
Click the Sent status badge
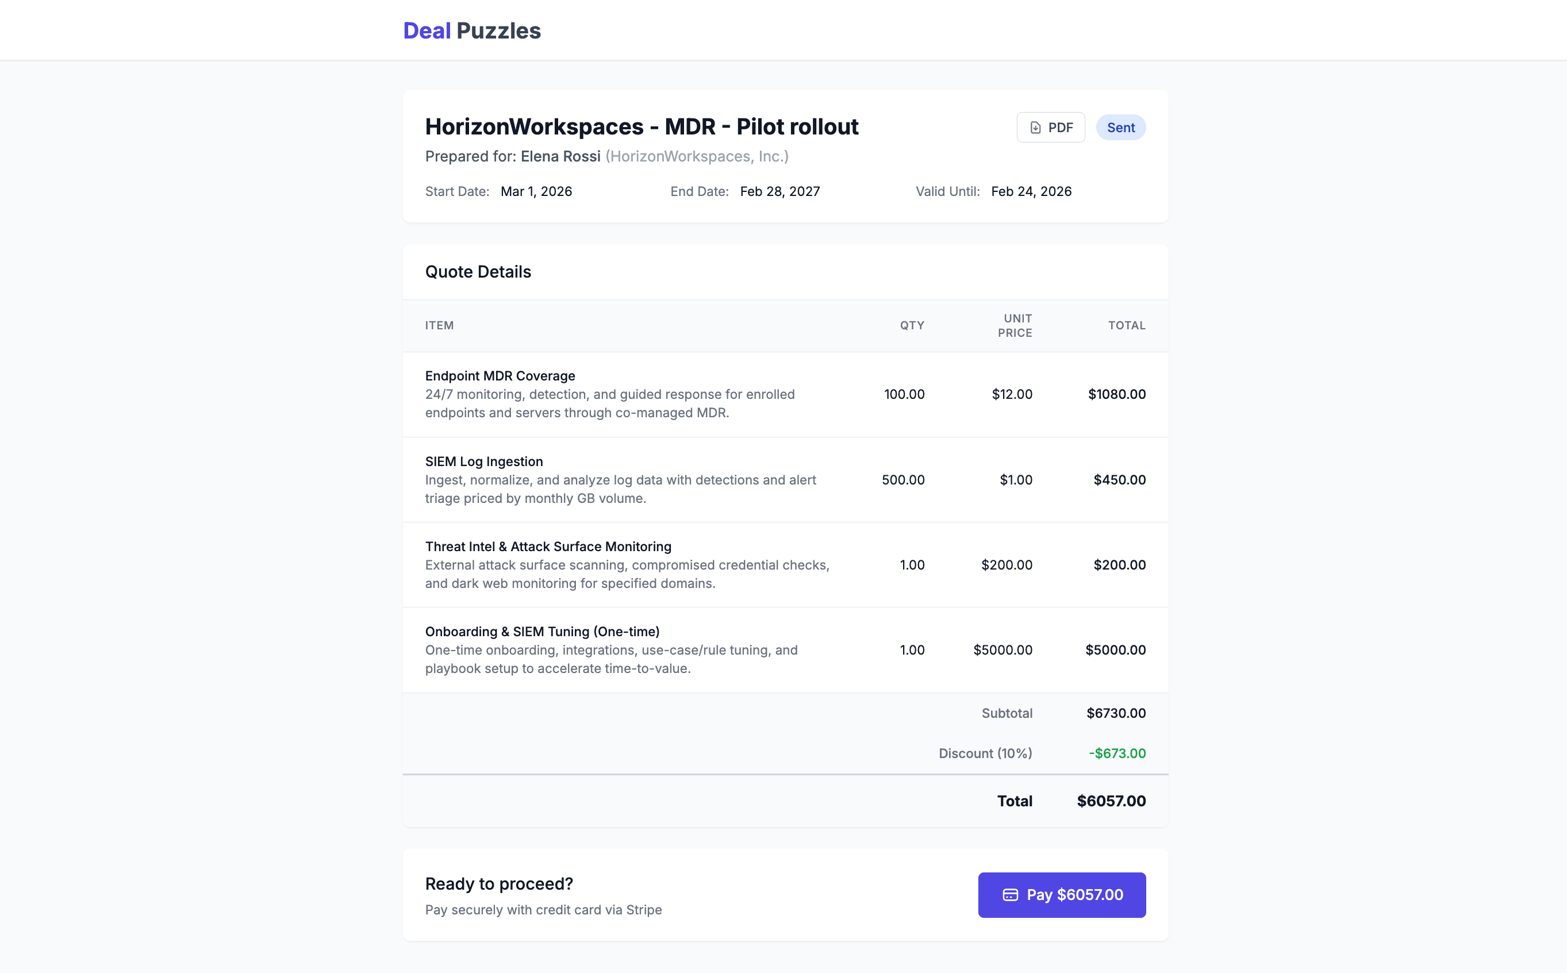tap(1120, 128)
